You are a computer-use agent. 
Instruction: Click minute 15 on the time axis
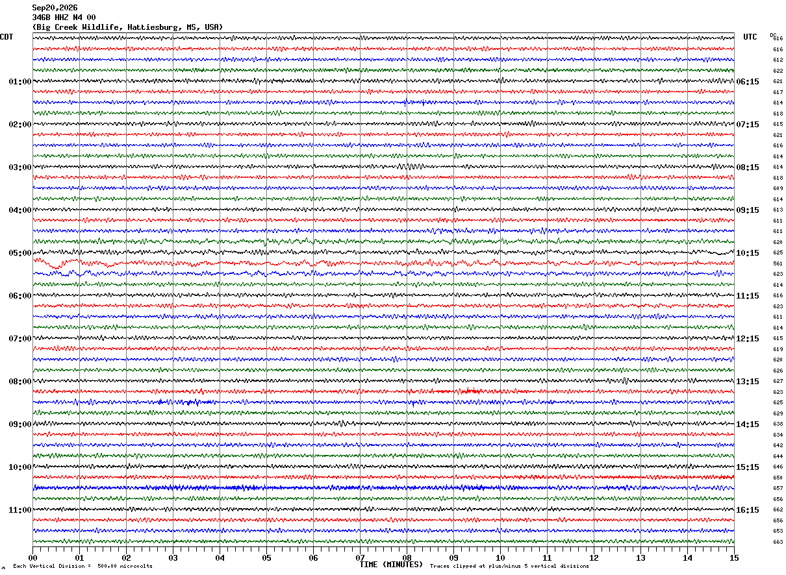734,557
